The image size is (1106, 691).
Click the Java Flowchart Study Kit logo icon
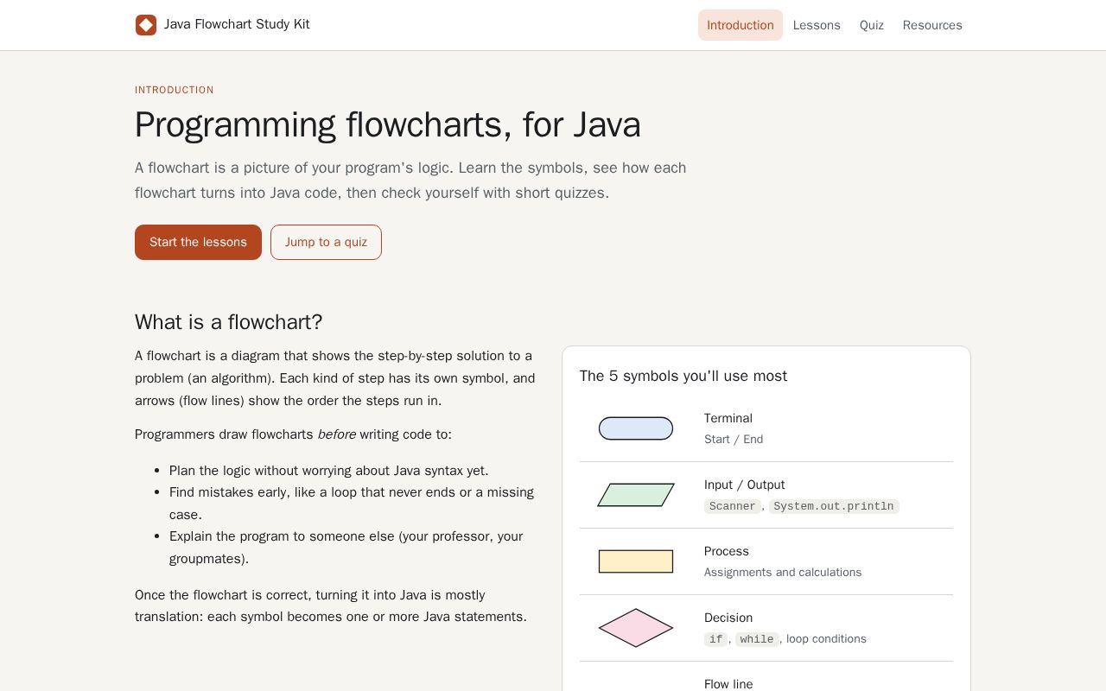click(146, 25)
